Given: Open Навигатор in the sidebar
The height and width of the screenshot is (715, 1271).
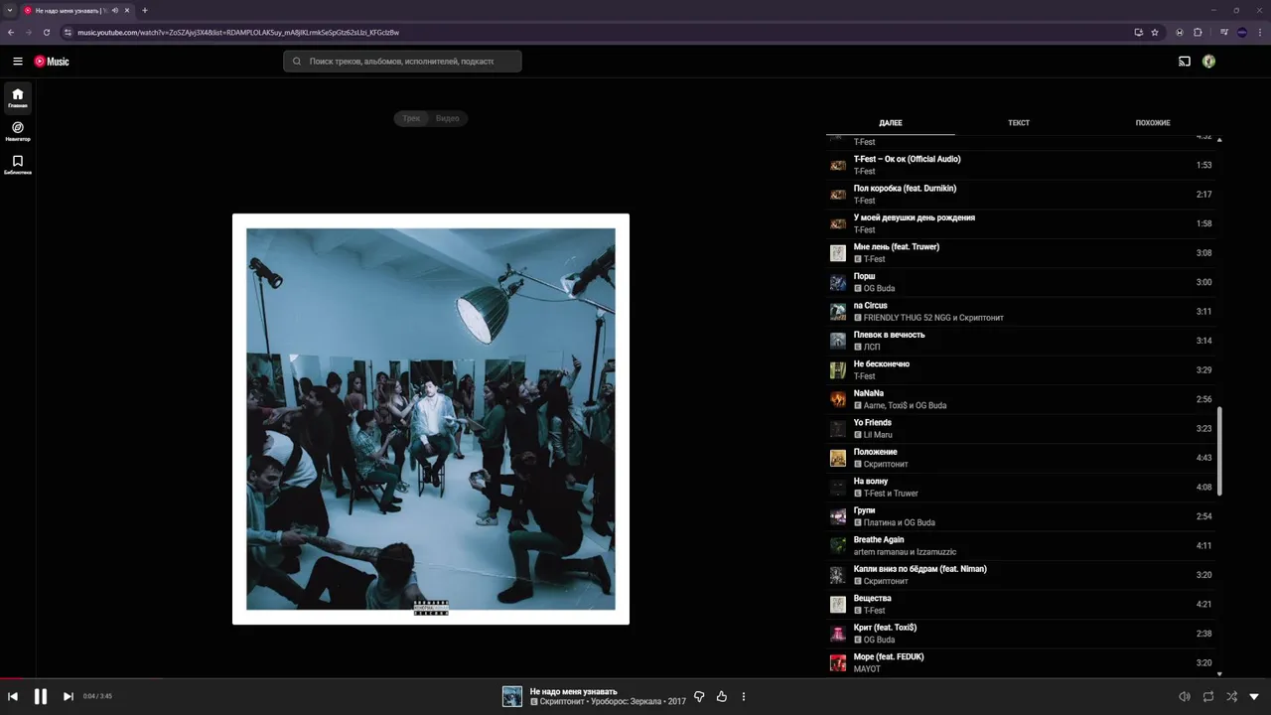Looking at the screenshot, I should tap(18, 131).
